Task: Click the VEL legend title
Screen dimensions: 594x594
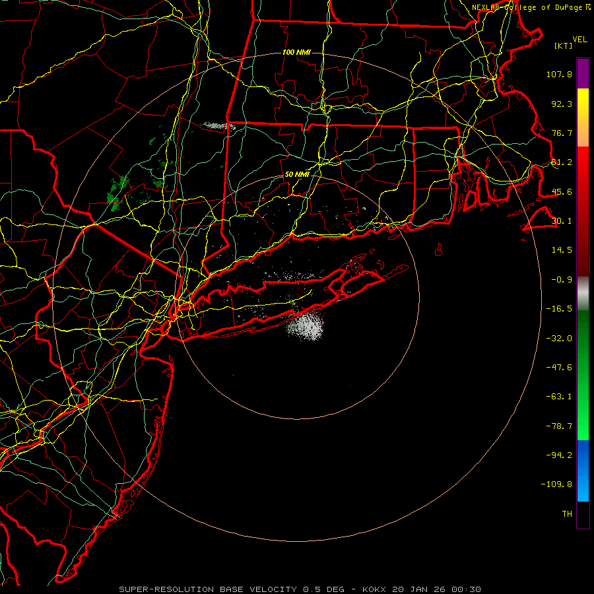Action: pyautogui.click(x=579, y=40)
